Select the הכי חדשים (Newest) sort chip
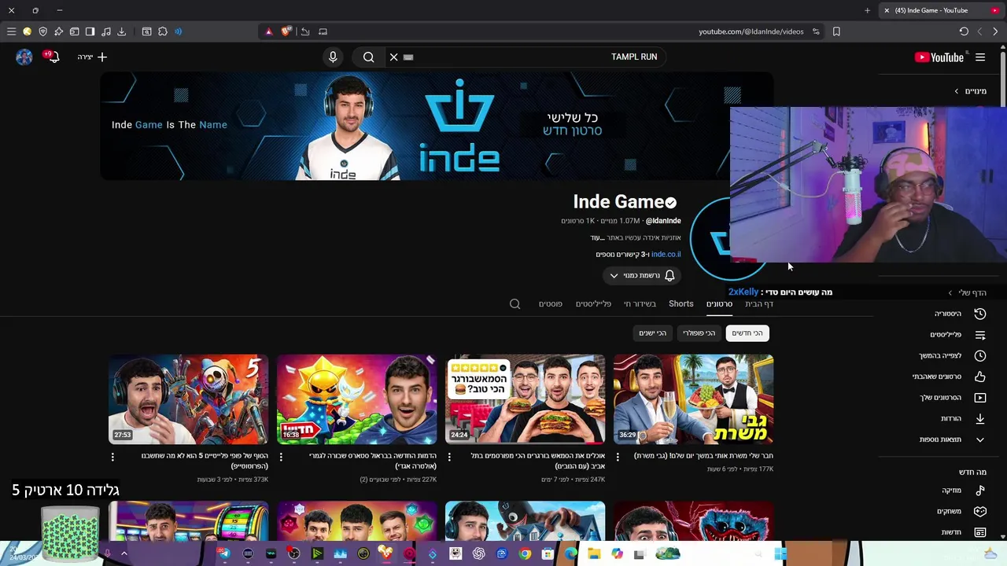This screenshot has height=566, width=1007. (x=747, y=333)
